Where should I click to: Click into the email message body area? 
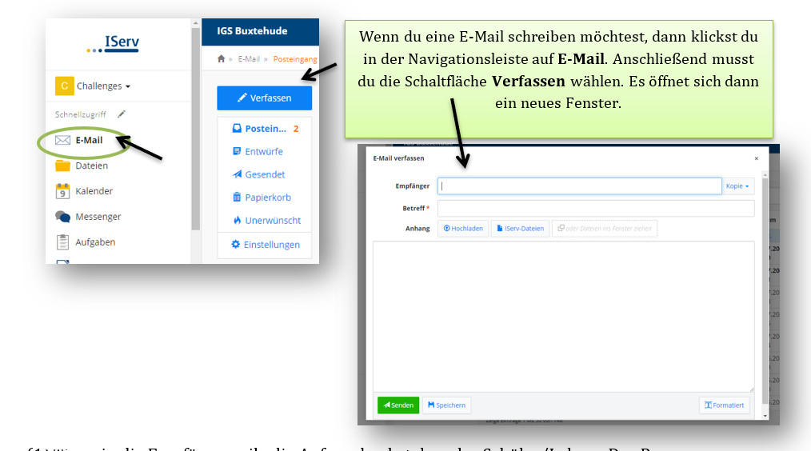coord(563,317)
